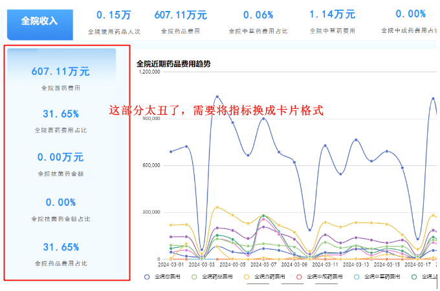Click the 607.11万元 全院西药费用 side metric
Screen dimensions: 440x291
tap(61, 78)
